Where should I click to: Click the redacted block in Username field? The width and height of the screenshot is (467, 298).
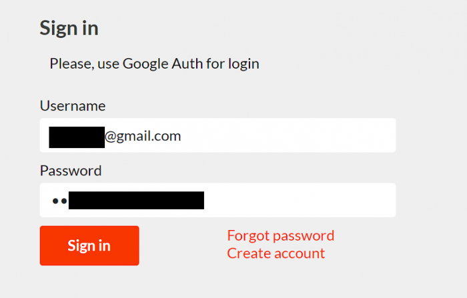[x=77, y=136]
